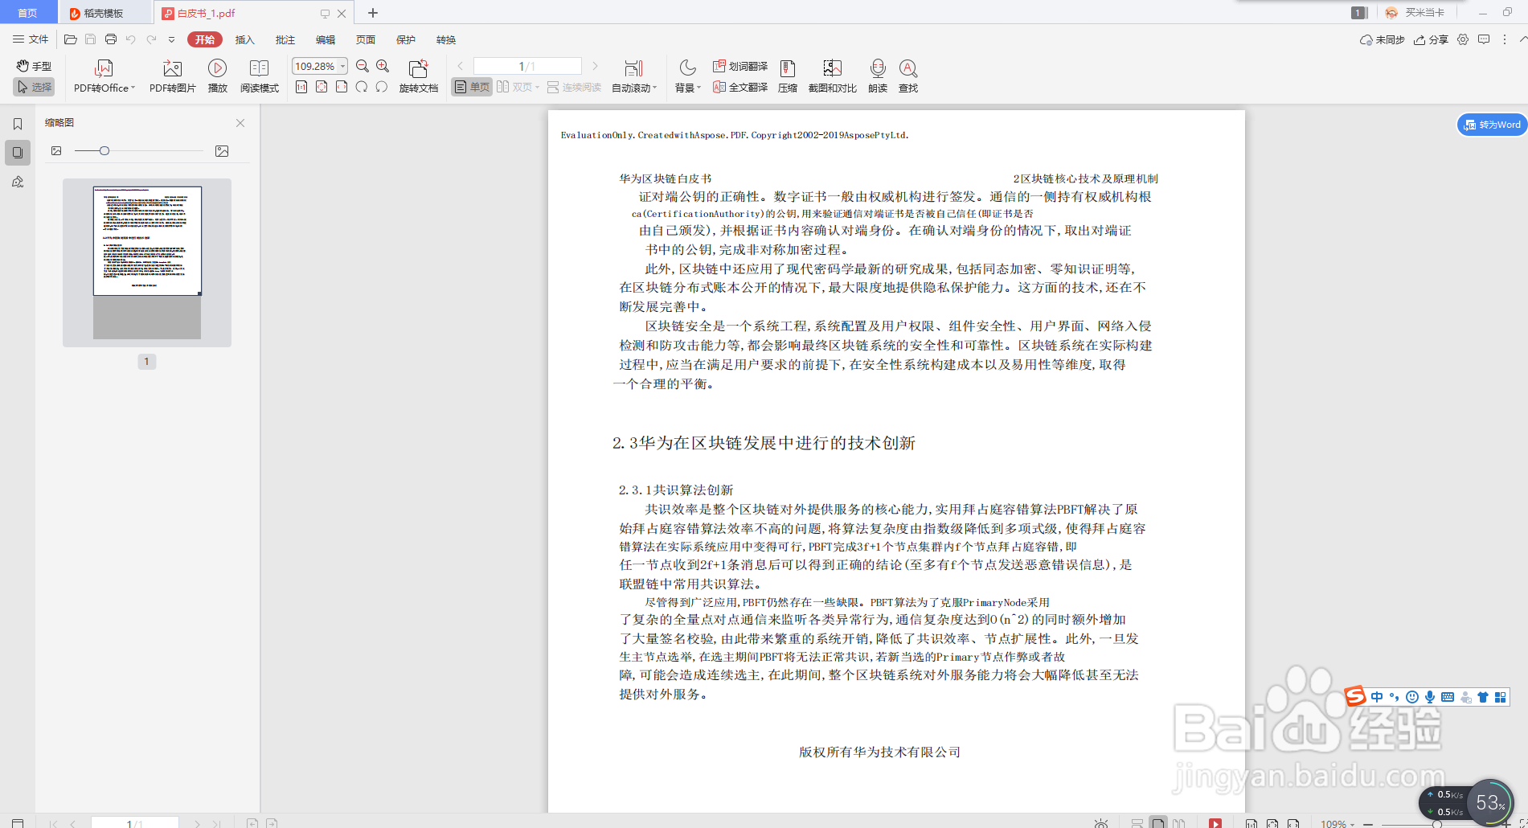Open the stamp panel in sidebar

[18, 182]
